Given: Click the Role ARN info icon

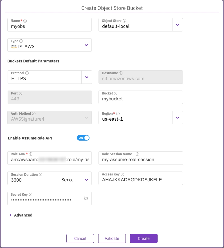Looking at the screenshot, I should click(x=31, y=154).
